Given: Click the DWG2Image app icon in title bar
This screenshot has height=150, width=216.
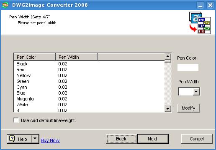Looking at the screenshot, I should (5, 5).
